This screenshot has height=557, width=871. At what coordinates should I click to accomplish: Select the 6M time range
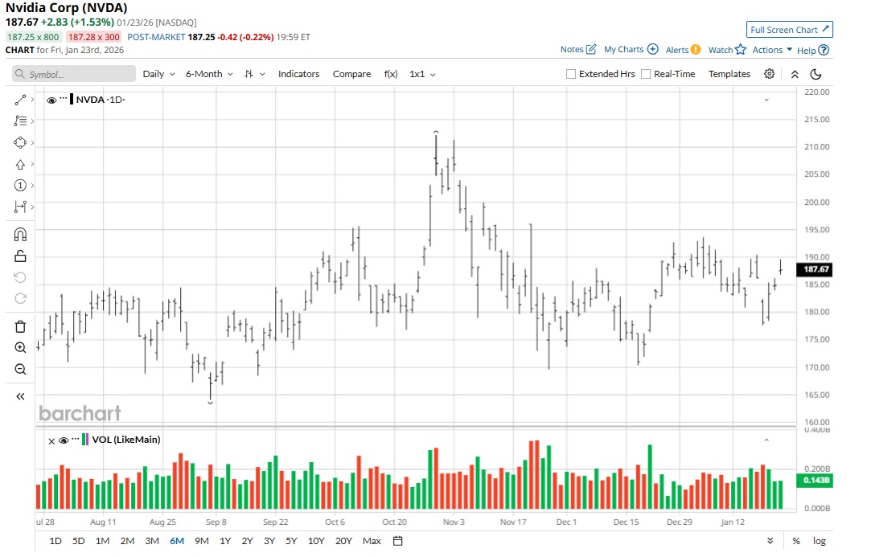click(x=177, y=541)
